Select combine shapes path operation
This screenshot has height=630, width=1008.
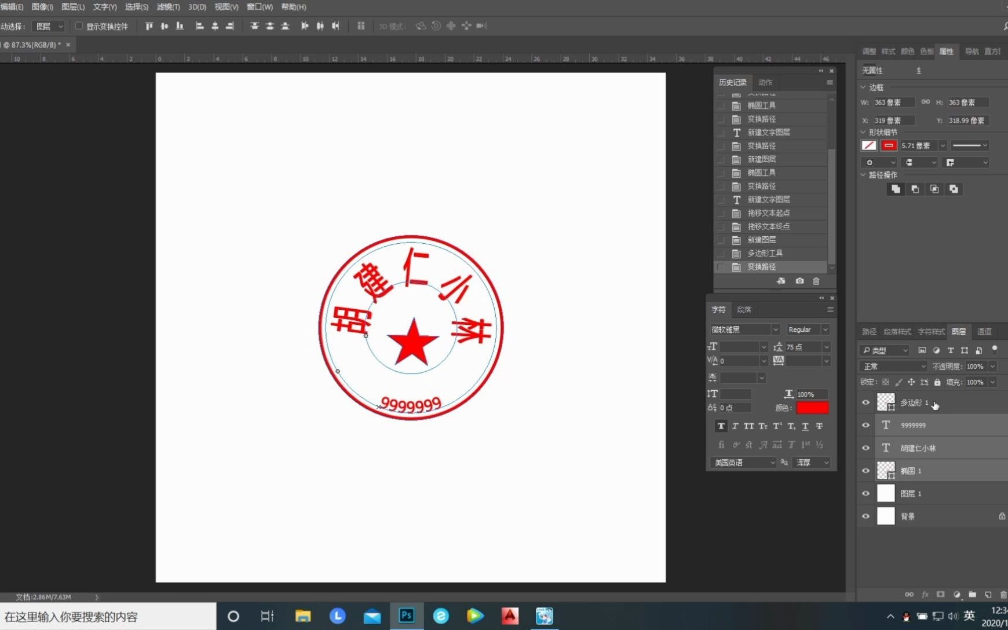896,189
